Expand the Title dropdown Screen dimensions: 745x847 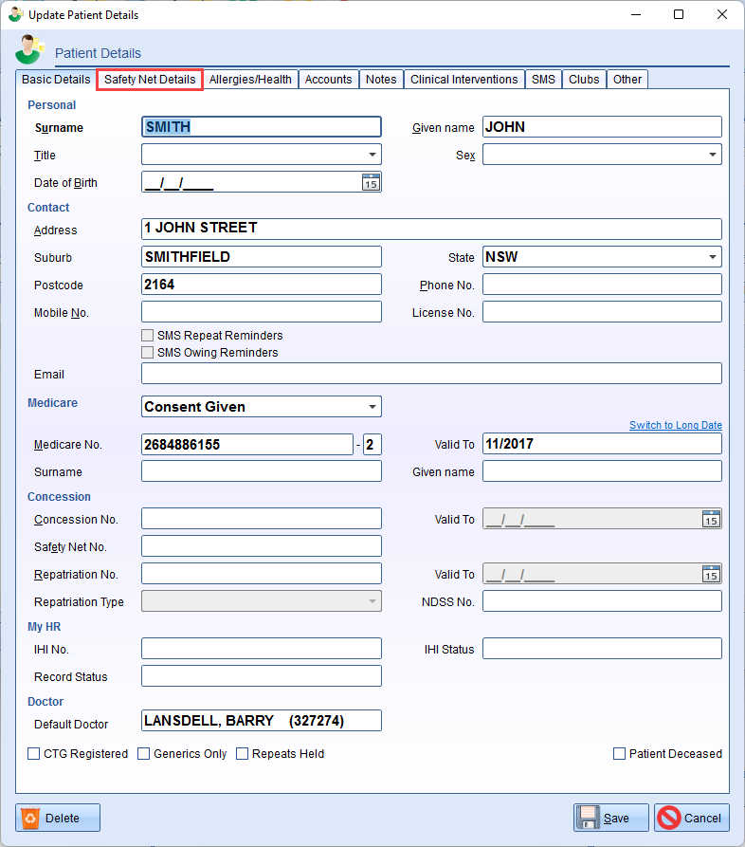tap(371, 155)
